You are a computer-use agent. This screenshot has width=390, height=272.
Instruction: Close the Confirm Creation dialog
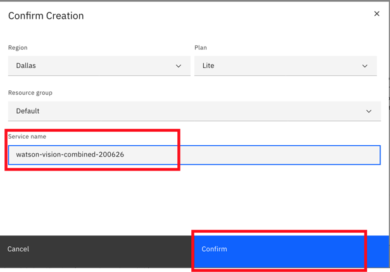[x=377, y=14]
